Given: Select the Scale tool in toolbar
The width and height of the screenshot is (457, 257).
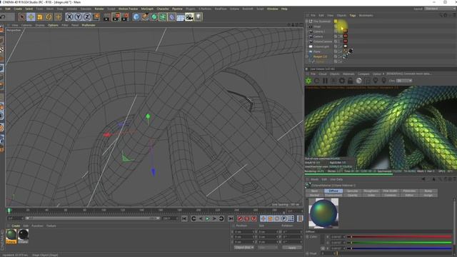Looking at the screenshot, I should point(40,17).
